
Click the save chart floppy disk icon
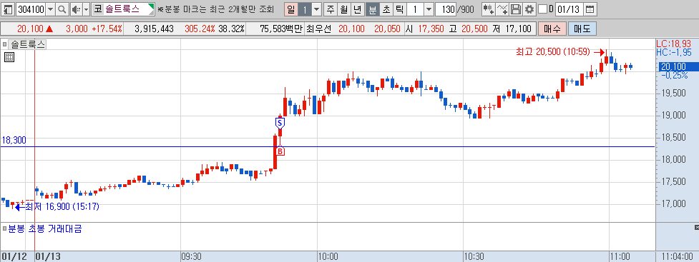tap(516, 9)
